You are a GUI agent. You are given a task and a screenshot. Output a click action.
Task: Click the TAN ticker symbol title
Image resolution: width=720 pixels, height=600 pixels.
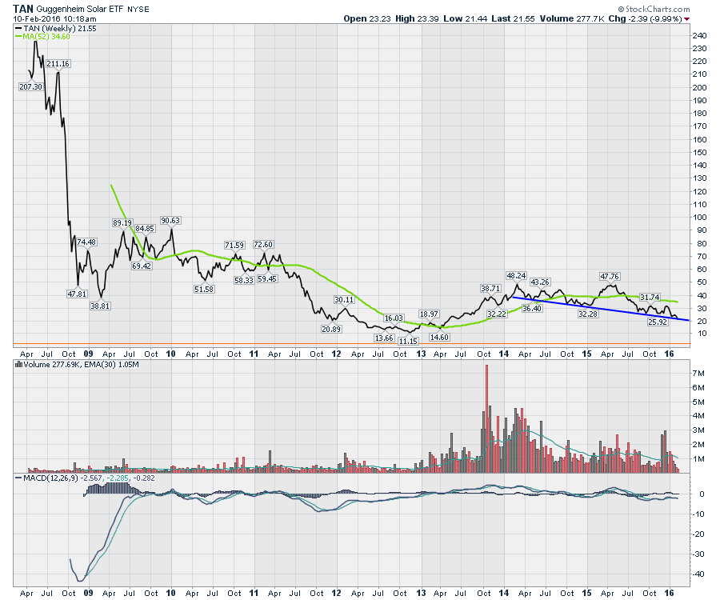pyautogui.click(x=23, y=8)
